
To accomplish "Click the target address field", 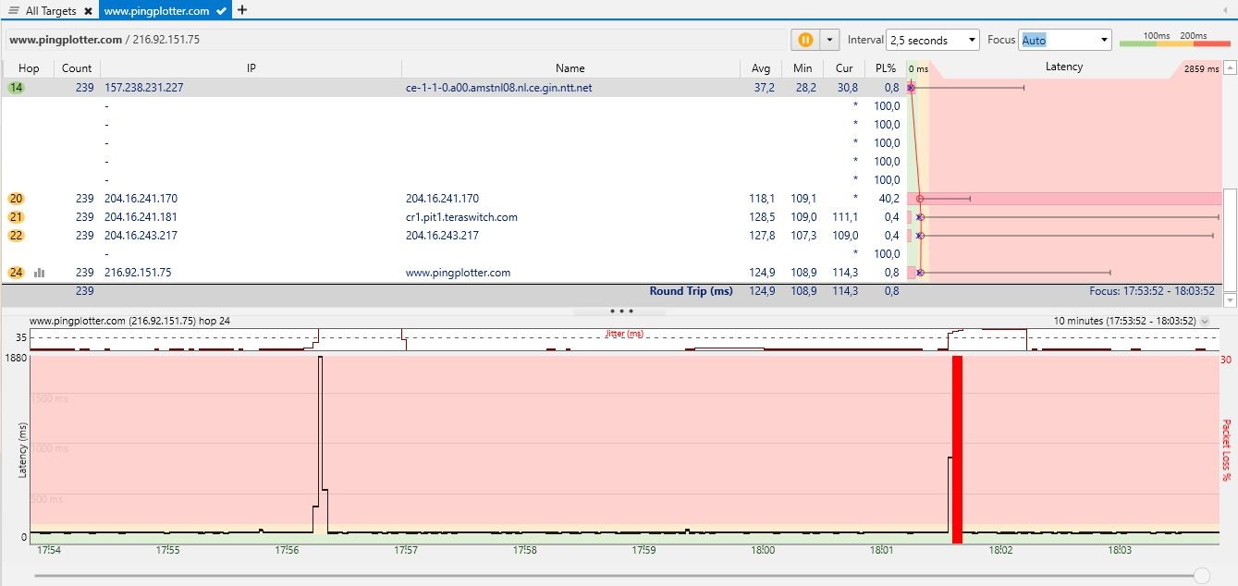I will tap(395, 40).
